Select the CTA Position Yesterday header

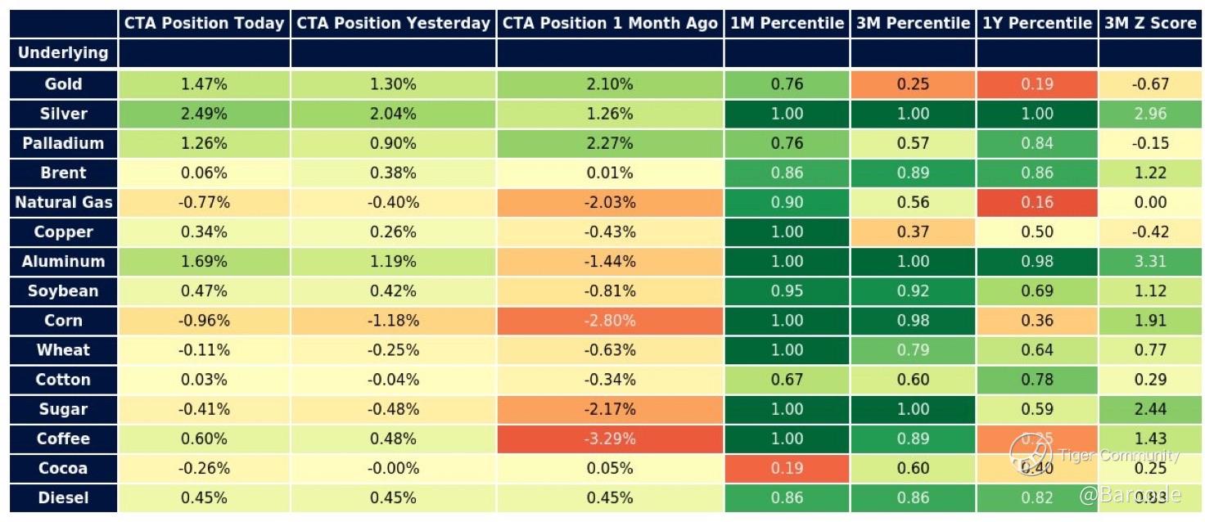[x=393, y=23]
